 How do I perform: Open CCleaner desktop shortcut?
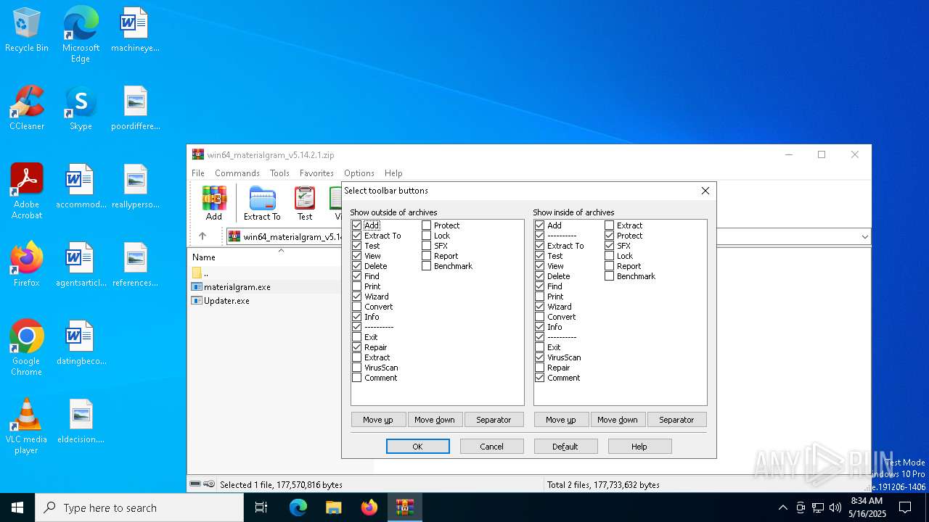(27, 108)
